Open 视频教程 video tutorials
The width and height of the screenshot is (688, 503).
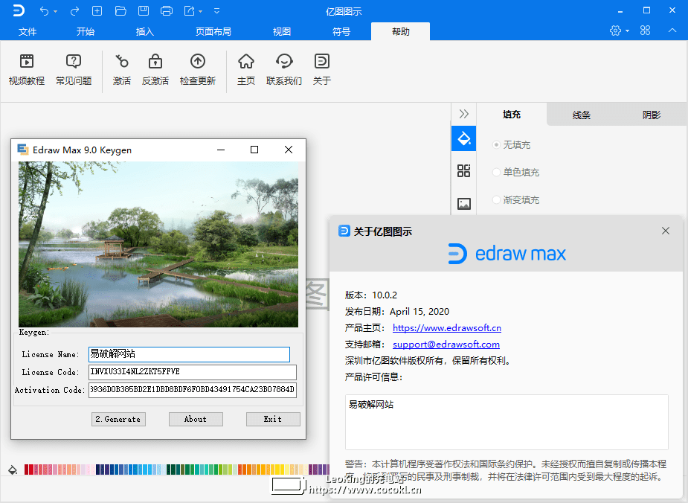point(27,69)
